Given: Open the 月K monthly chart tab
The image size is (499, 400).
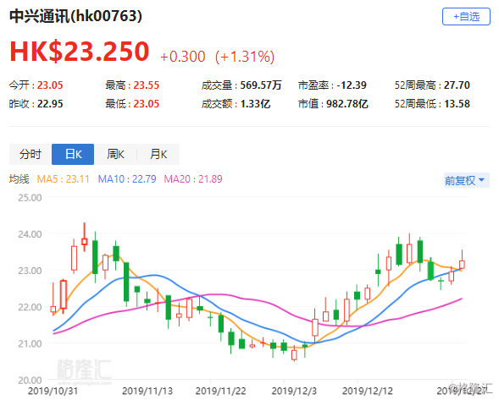Looking at the screenshot, I should click(158, 154).
